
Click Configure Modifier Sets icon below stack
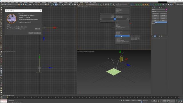pyautogui.click(x=162, y=36)
